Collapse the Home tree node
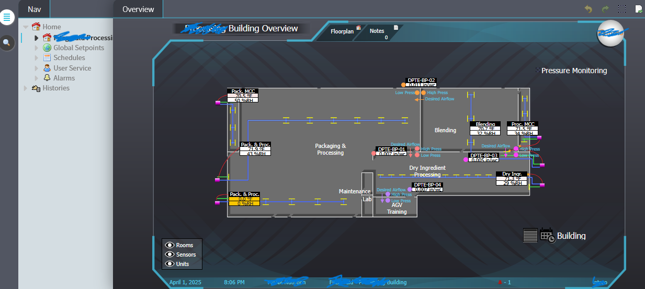645x289 pixels. click(x=26, y=27)
